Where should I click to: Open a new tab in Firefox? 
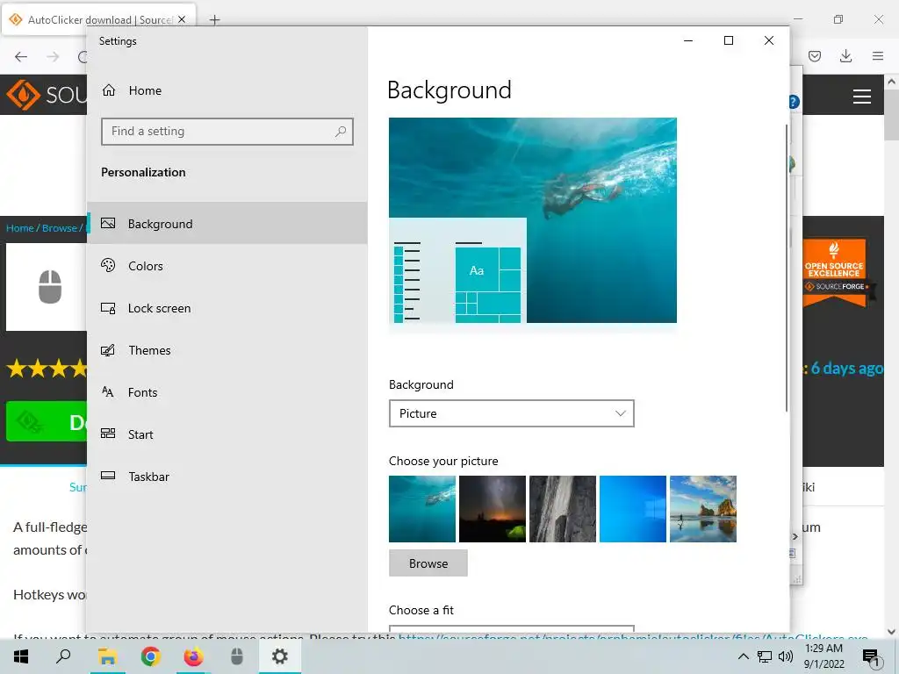214,20
